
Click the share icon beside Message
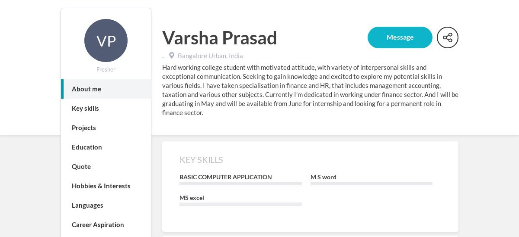point(448,37)
